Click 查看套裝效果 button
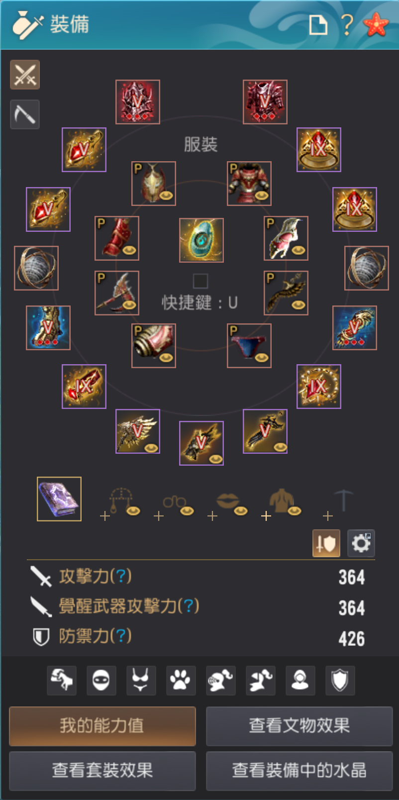Image resolution: width=399 pixels, height=800 pixels. (x=102, y=771)
